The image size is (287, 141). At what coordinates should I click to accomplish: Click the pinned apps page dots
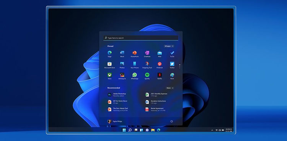[180, 66]
